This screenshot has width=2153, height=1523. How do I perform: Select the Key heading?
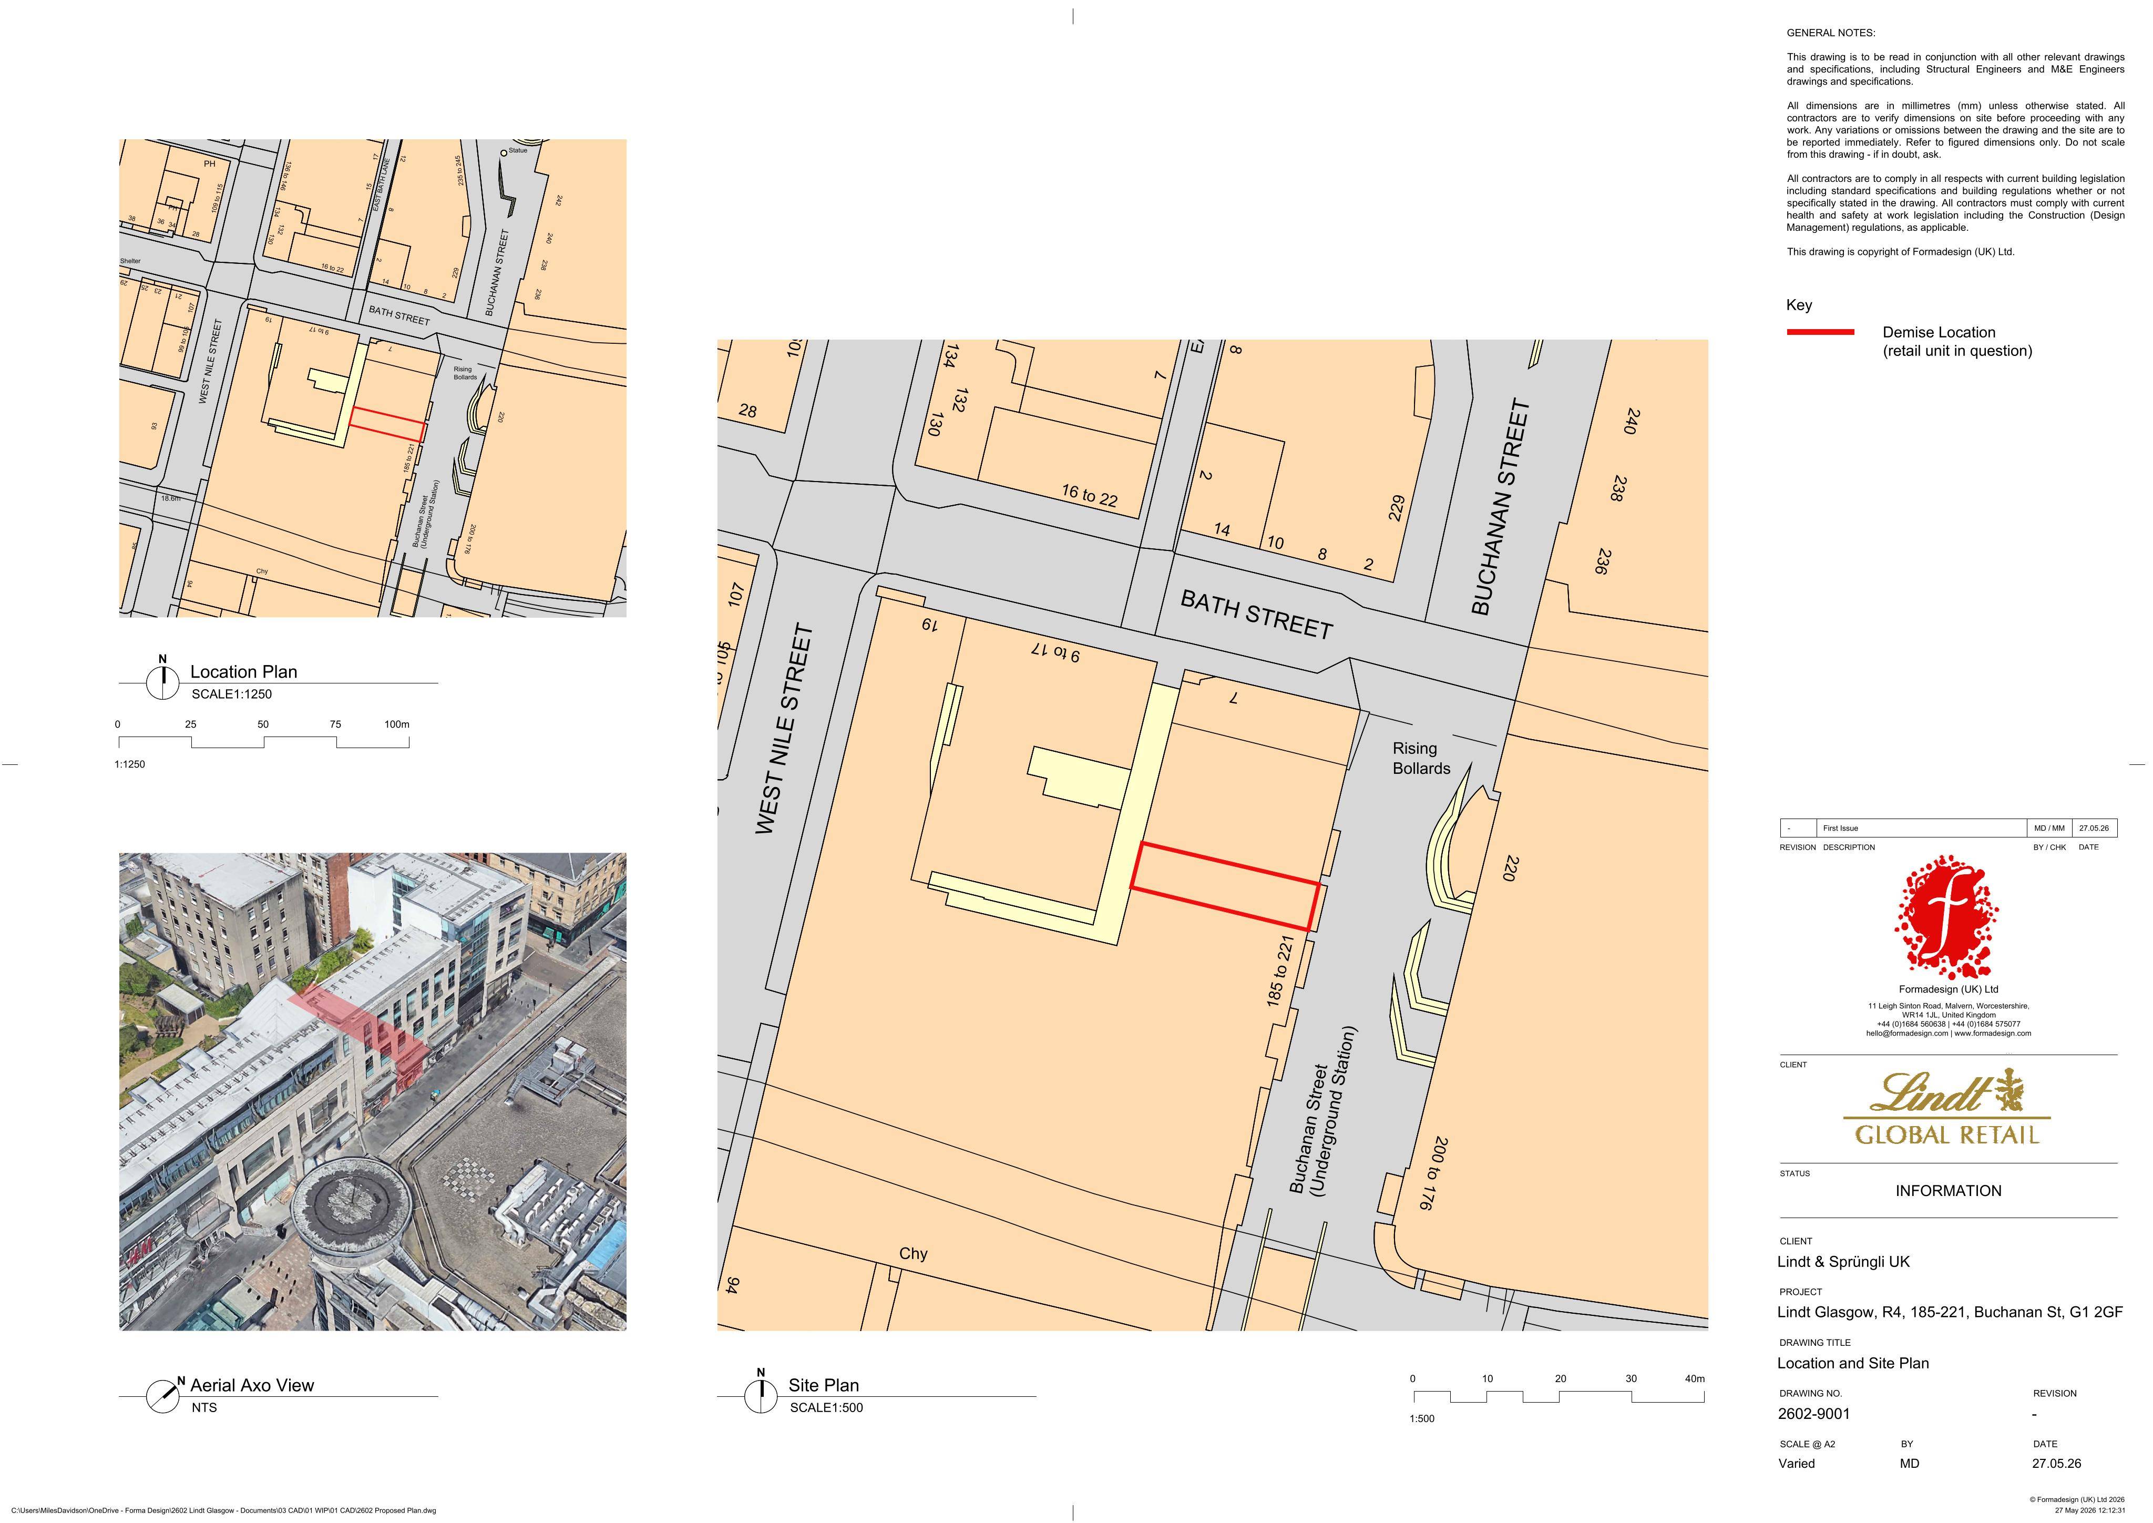pos(1799,305)
